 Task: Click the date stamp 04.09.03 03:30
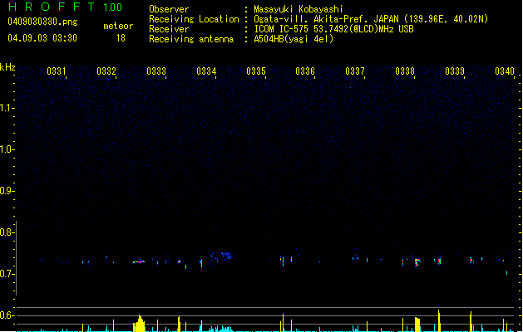point(42,38)
